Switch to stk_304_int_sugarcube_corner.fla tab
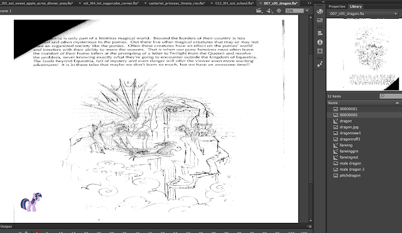This screenshot has height=233, width=402. (111, 3)
